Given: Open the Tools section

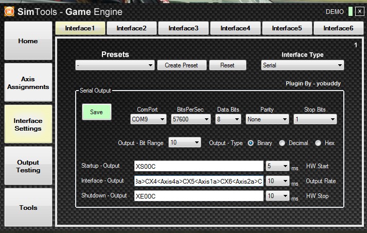Looking at the screenshot, I should pos(28,207).
